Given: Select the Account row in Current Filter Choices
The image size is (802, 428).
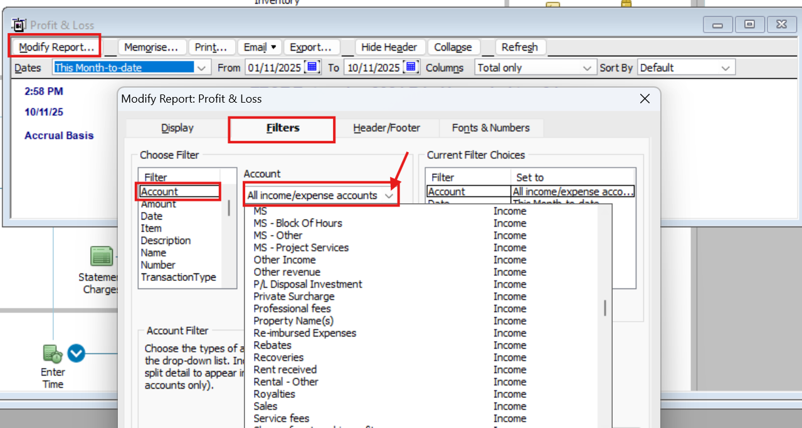Looking at the screenshot, I should click(x=530, y=191).
